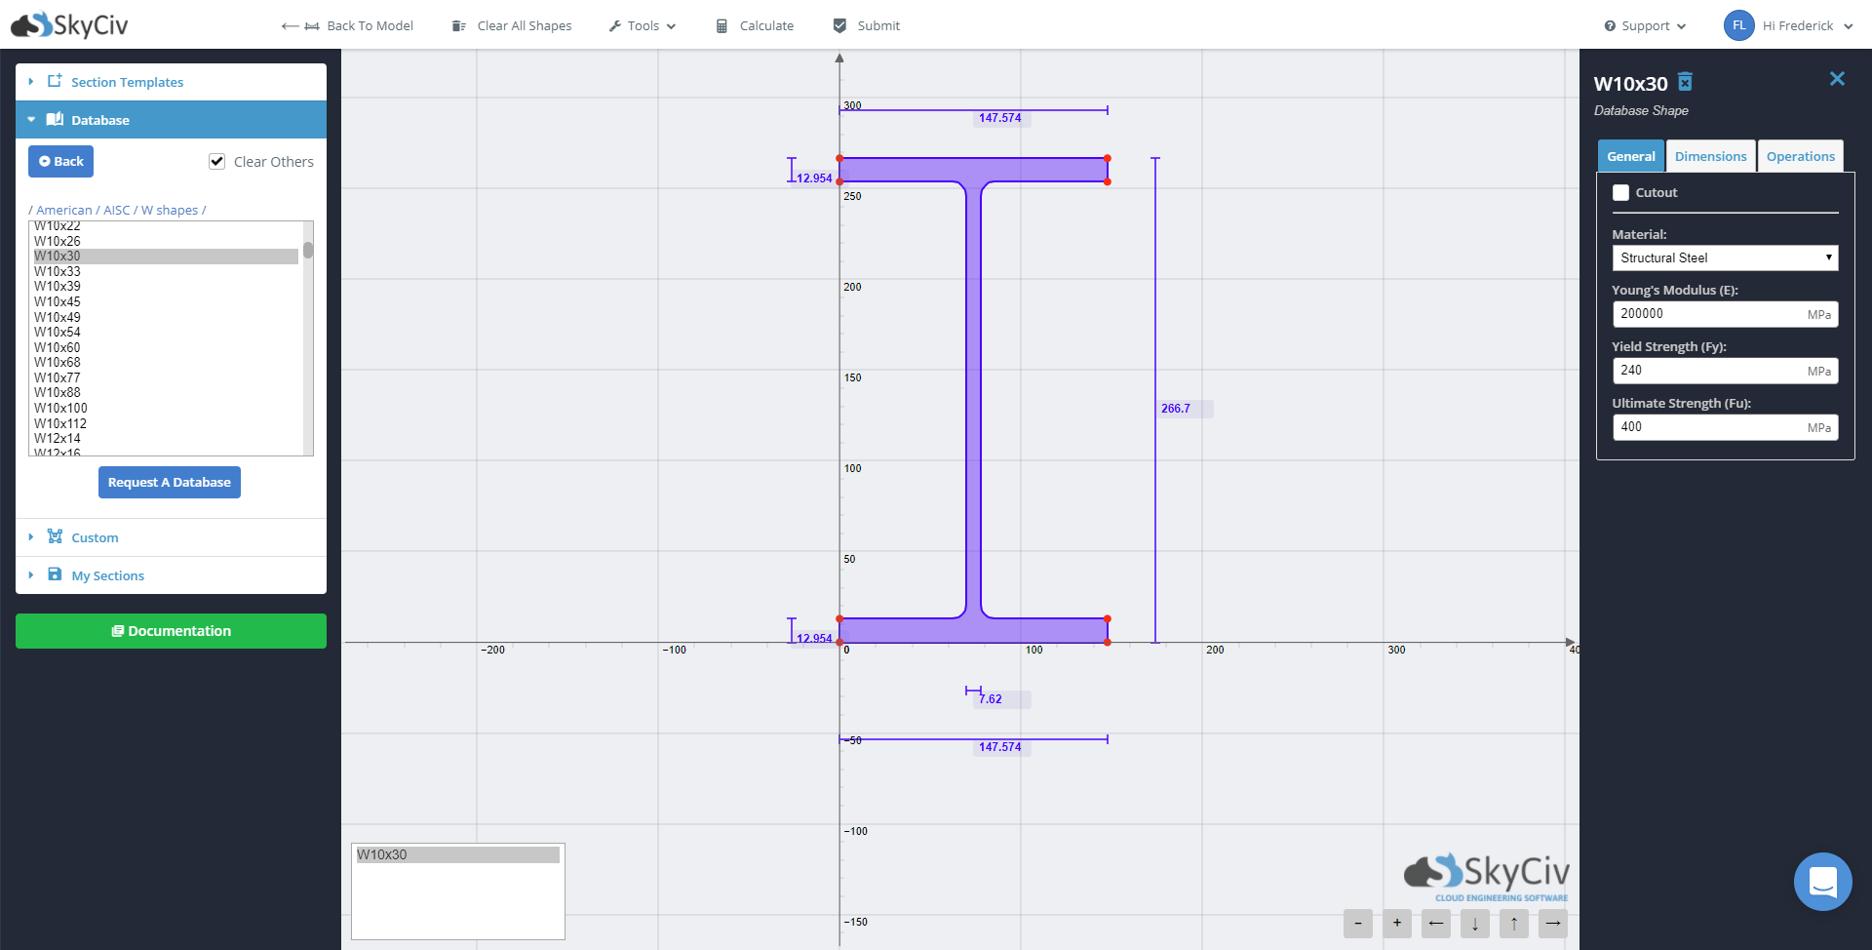Click the shape list scrollbar thumb

[x=308, y=251]
